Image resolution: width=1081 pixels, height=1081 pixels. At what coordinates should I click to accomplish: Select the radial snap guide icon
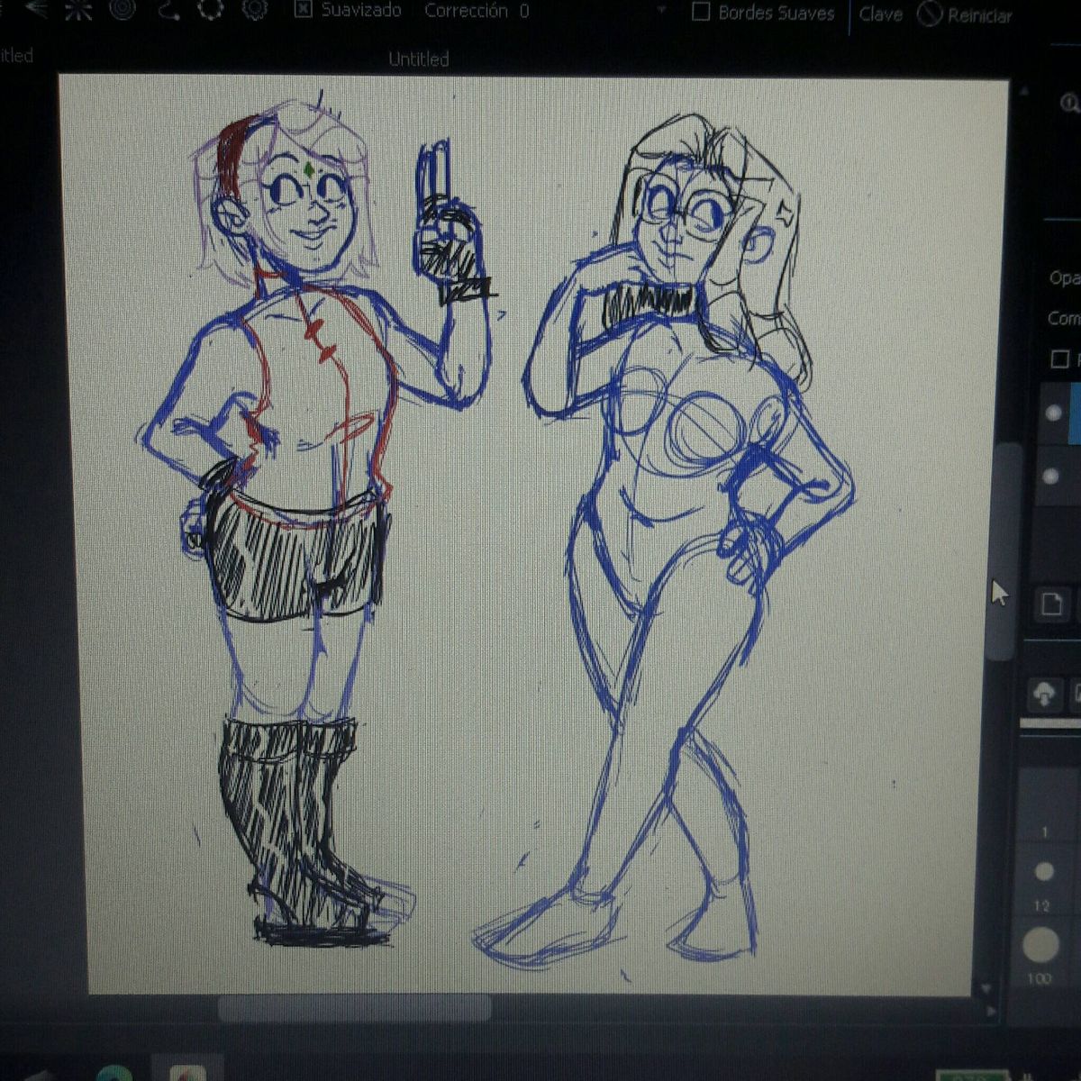77,9
